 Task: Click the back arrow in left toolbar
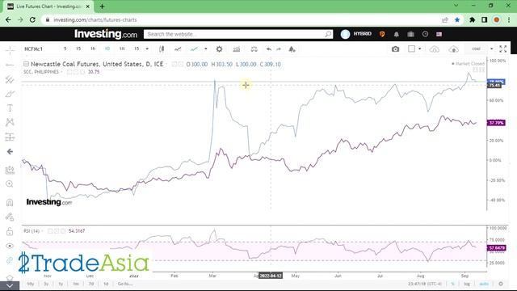10,151
